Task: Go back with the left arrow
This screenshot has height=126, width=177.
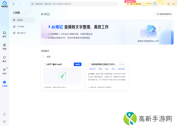Action: click(x=14, y=4)
